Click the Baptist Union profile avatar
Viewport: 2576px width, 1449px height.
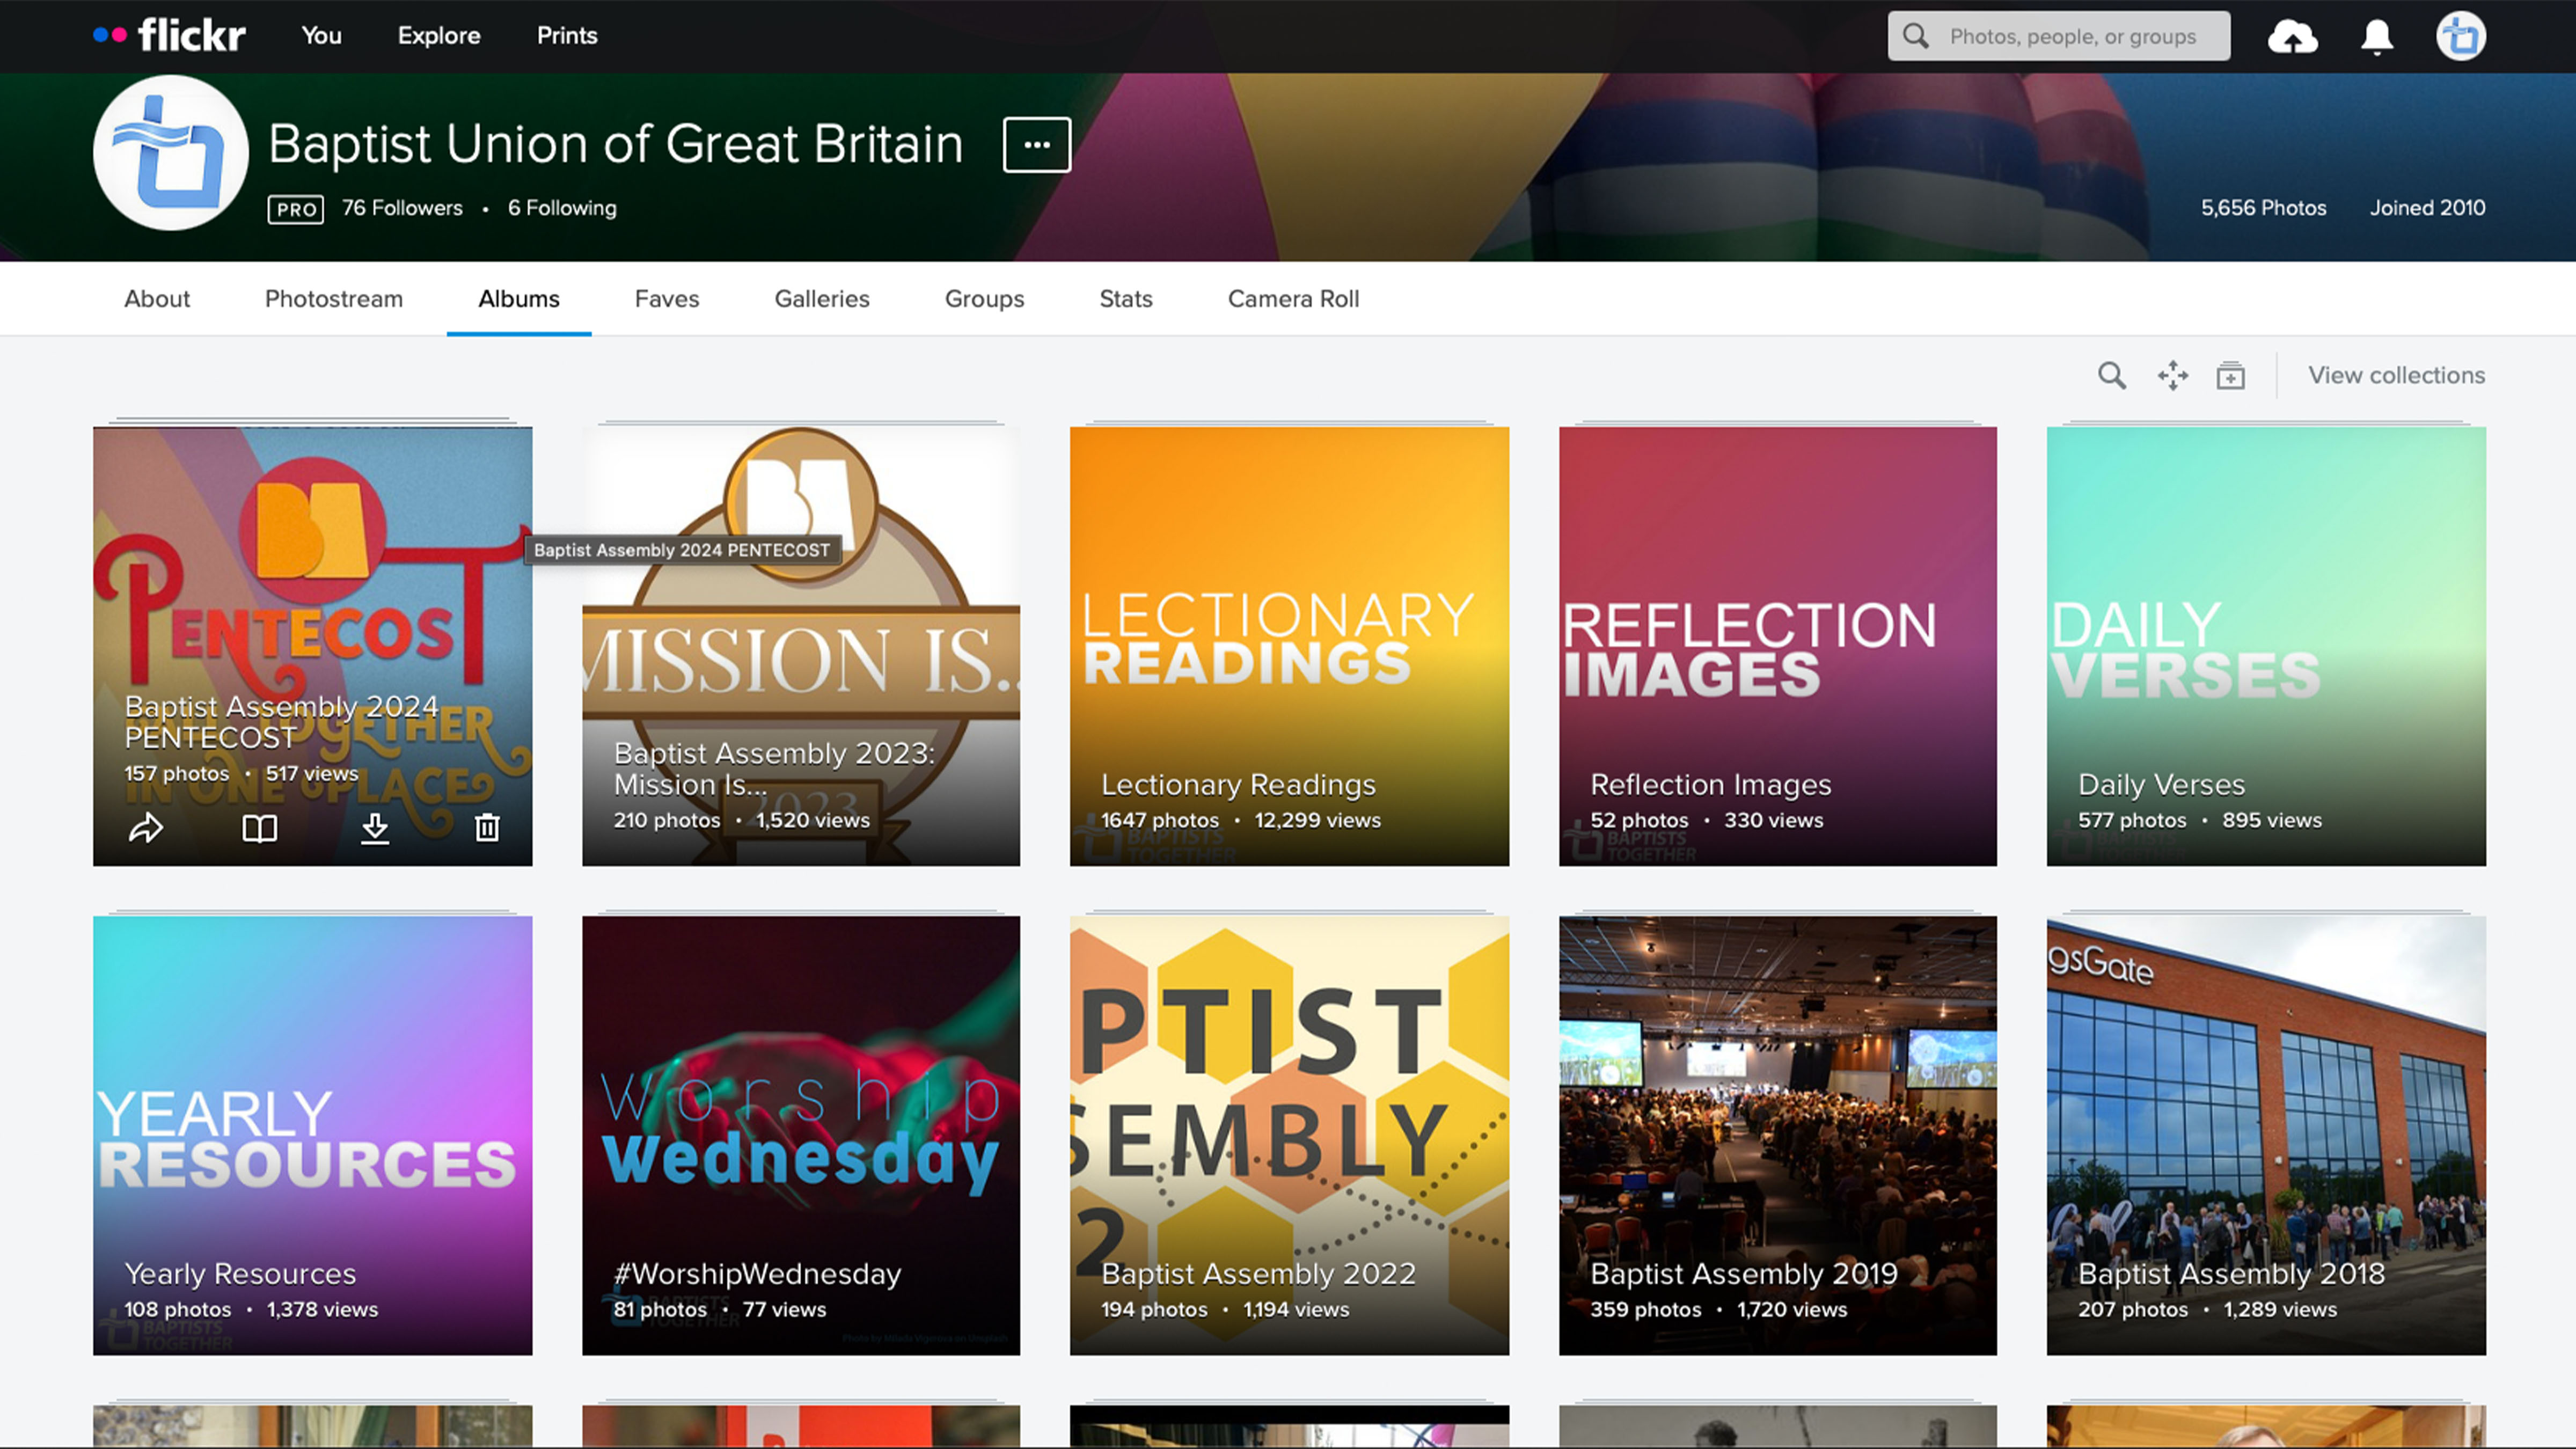(171, 153)
